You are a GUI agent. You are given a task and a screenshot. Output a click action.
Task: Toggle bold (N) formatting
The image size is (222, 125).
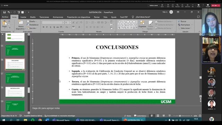(x=43, y=27)
